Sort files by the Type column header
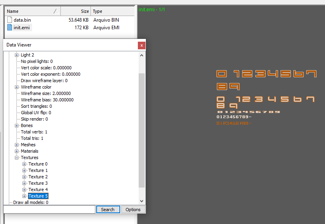Image resolution: width=325 pixels, height=224 pixels. pos(113,11)
